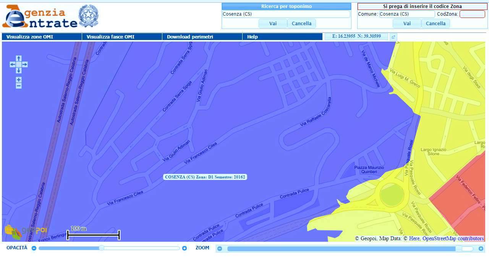Click the zoom slider minus icon
Screen dimensions: 489x257
click(220, 249)
